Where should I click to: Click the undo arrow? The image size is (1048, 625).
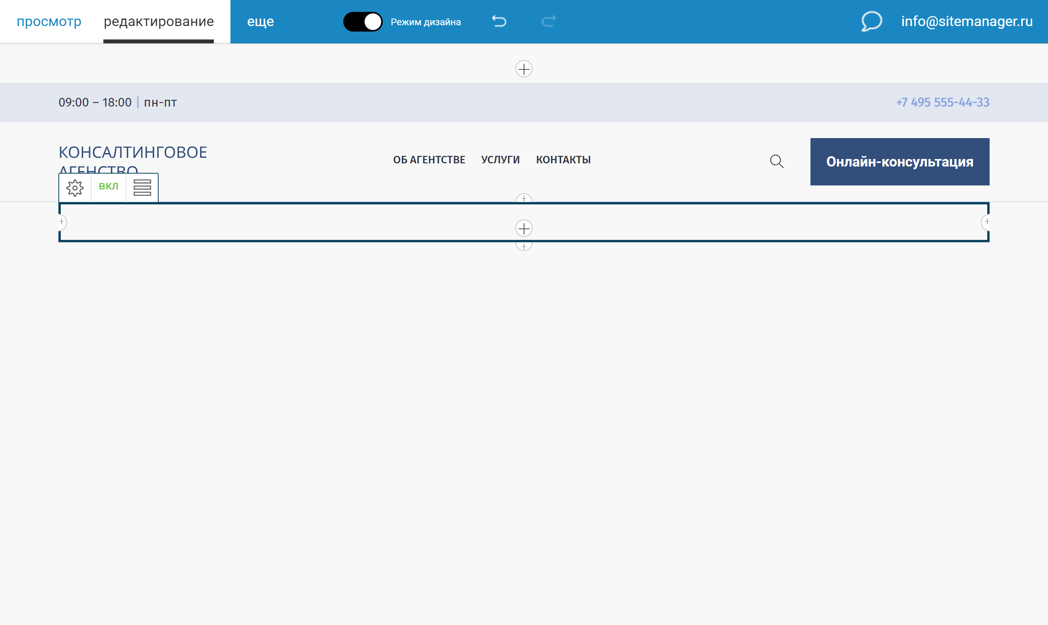(500, 21)
